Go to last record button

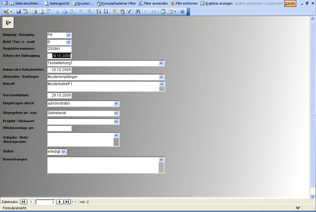coord(67,202)
